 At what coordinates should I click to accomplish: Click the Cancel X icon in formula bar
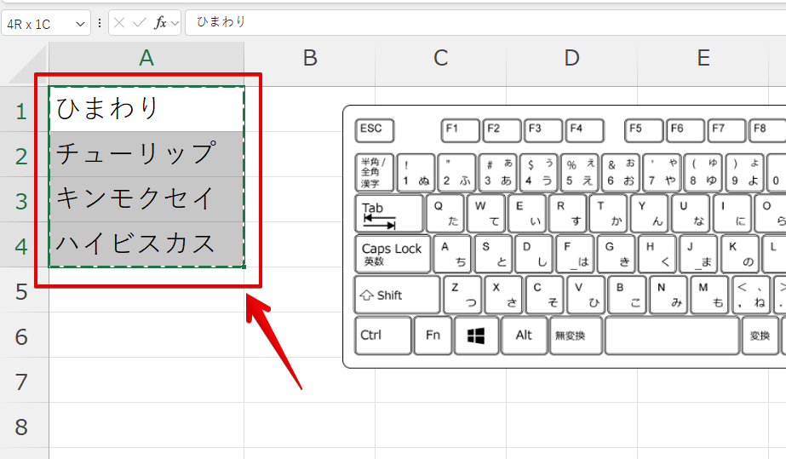(x=120, y=23)
